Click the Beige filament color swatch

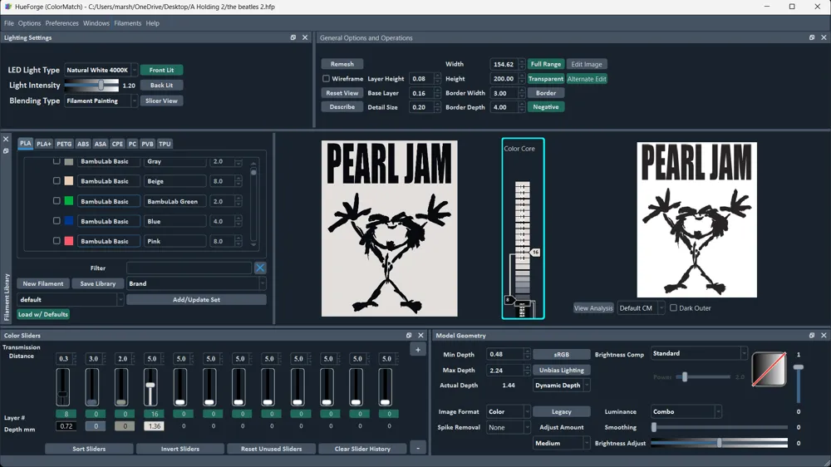pyautogui.click(x=69, y=181)
